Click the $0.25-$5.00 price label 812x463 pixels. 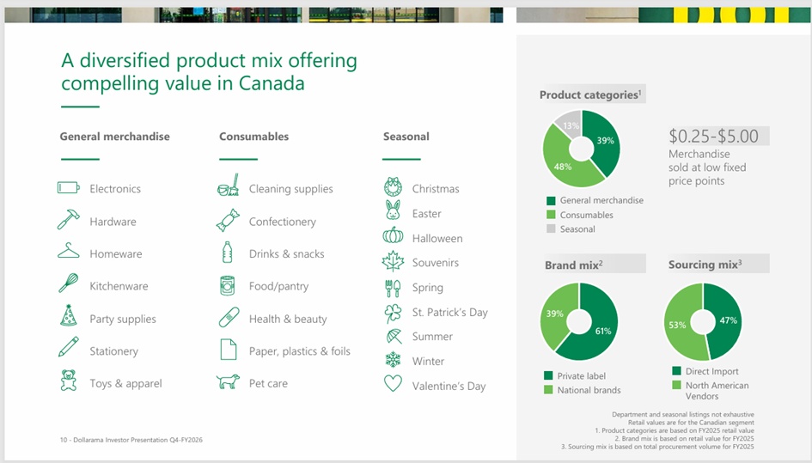click(713, 136)
